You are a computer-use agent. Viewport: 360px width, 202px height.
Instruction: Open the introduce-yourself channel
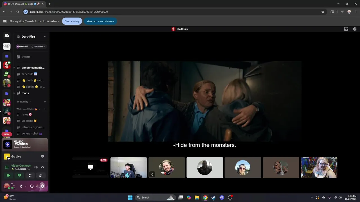coord(31,127)
